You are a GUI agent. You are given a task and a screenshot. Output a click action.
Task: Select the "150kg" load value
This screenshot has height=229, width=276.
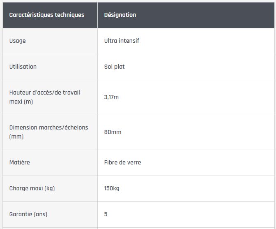(112, 188)
